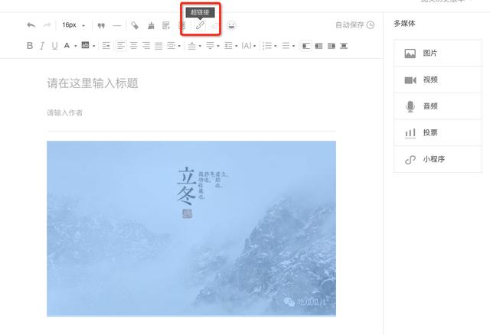Insert an emoji with smiley icon
This screenshot has width=490, height=335.
(232, 25)
